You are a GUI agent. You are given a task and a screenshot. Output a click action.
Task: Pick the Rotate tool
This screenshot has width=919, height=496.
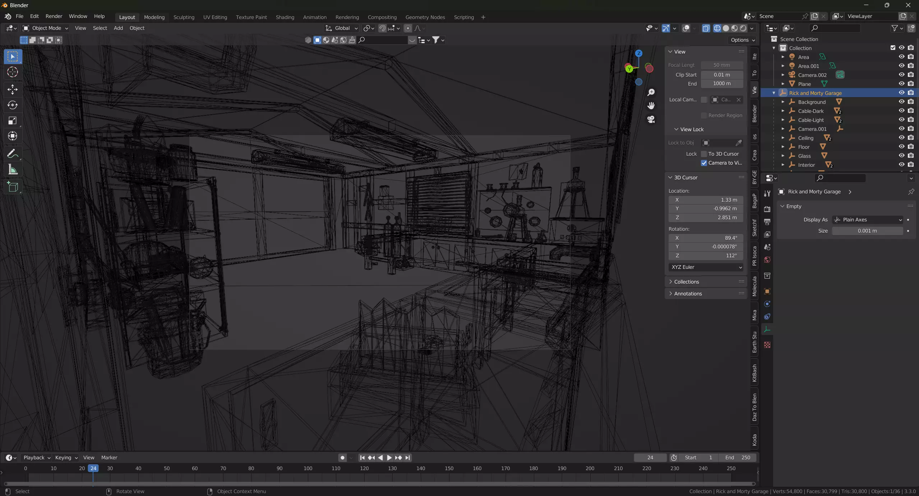tap(13, 105)
